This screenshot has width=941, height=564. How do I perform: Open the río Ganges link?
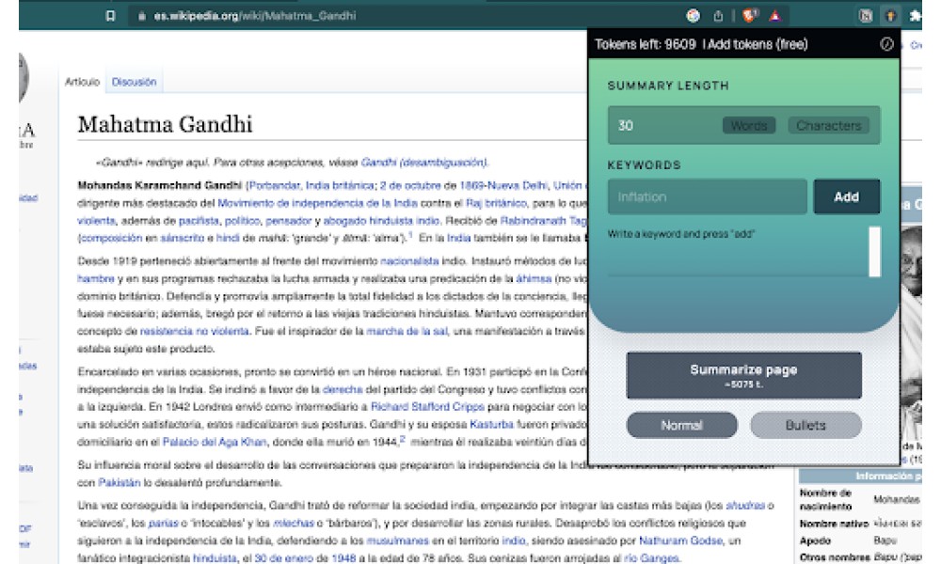point(652,558)
